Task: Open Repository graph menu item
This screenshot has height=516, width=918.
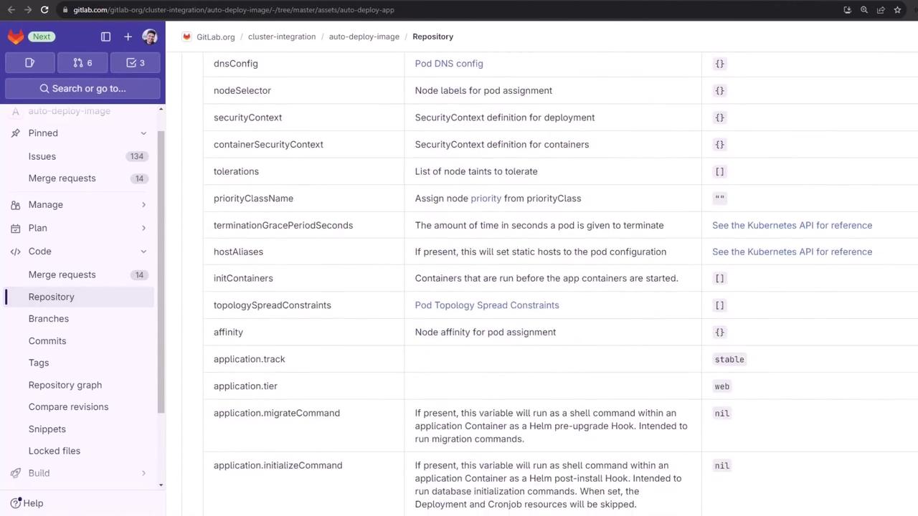Action: [65, 385]
